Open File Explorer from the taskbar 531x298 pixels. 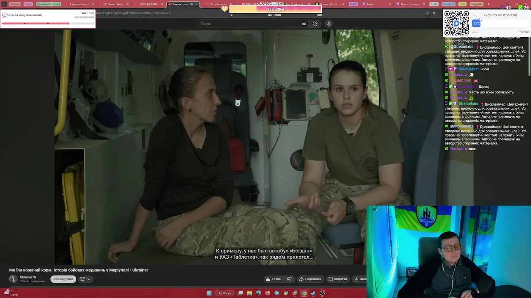point(249,293)
